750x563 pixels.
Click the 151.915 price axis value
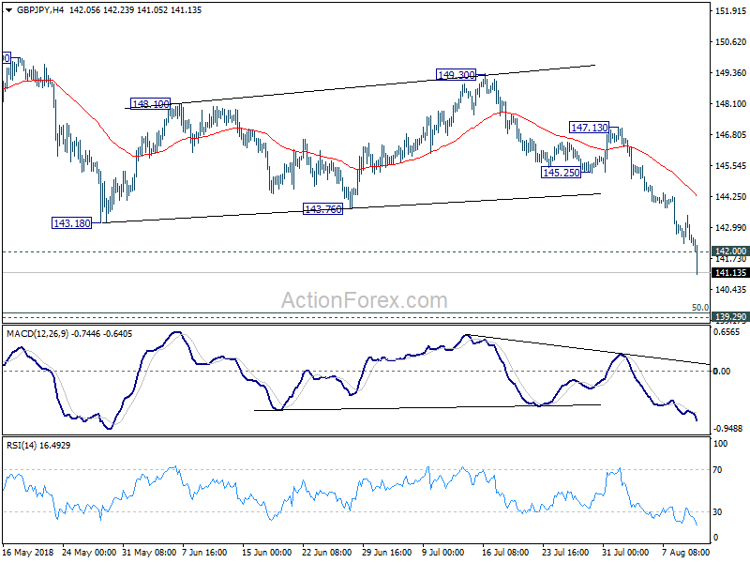(731, 10)
